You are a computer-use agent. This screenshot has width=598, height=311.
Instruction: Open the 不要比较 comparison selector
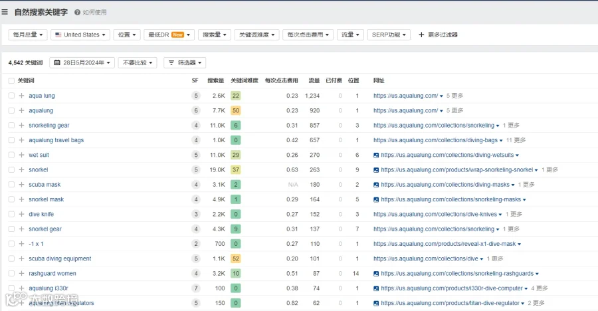tap(138, 62)
